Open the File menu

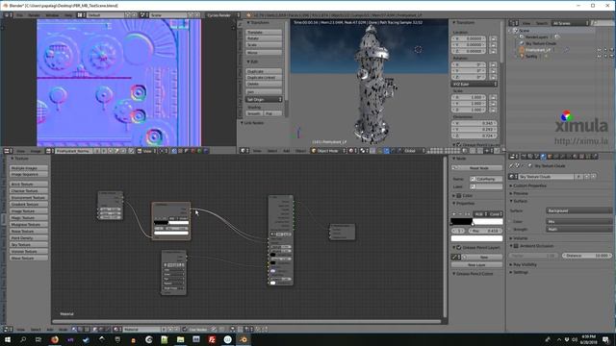[x=19, y=15]
